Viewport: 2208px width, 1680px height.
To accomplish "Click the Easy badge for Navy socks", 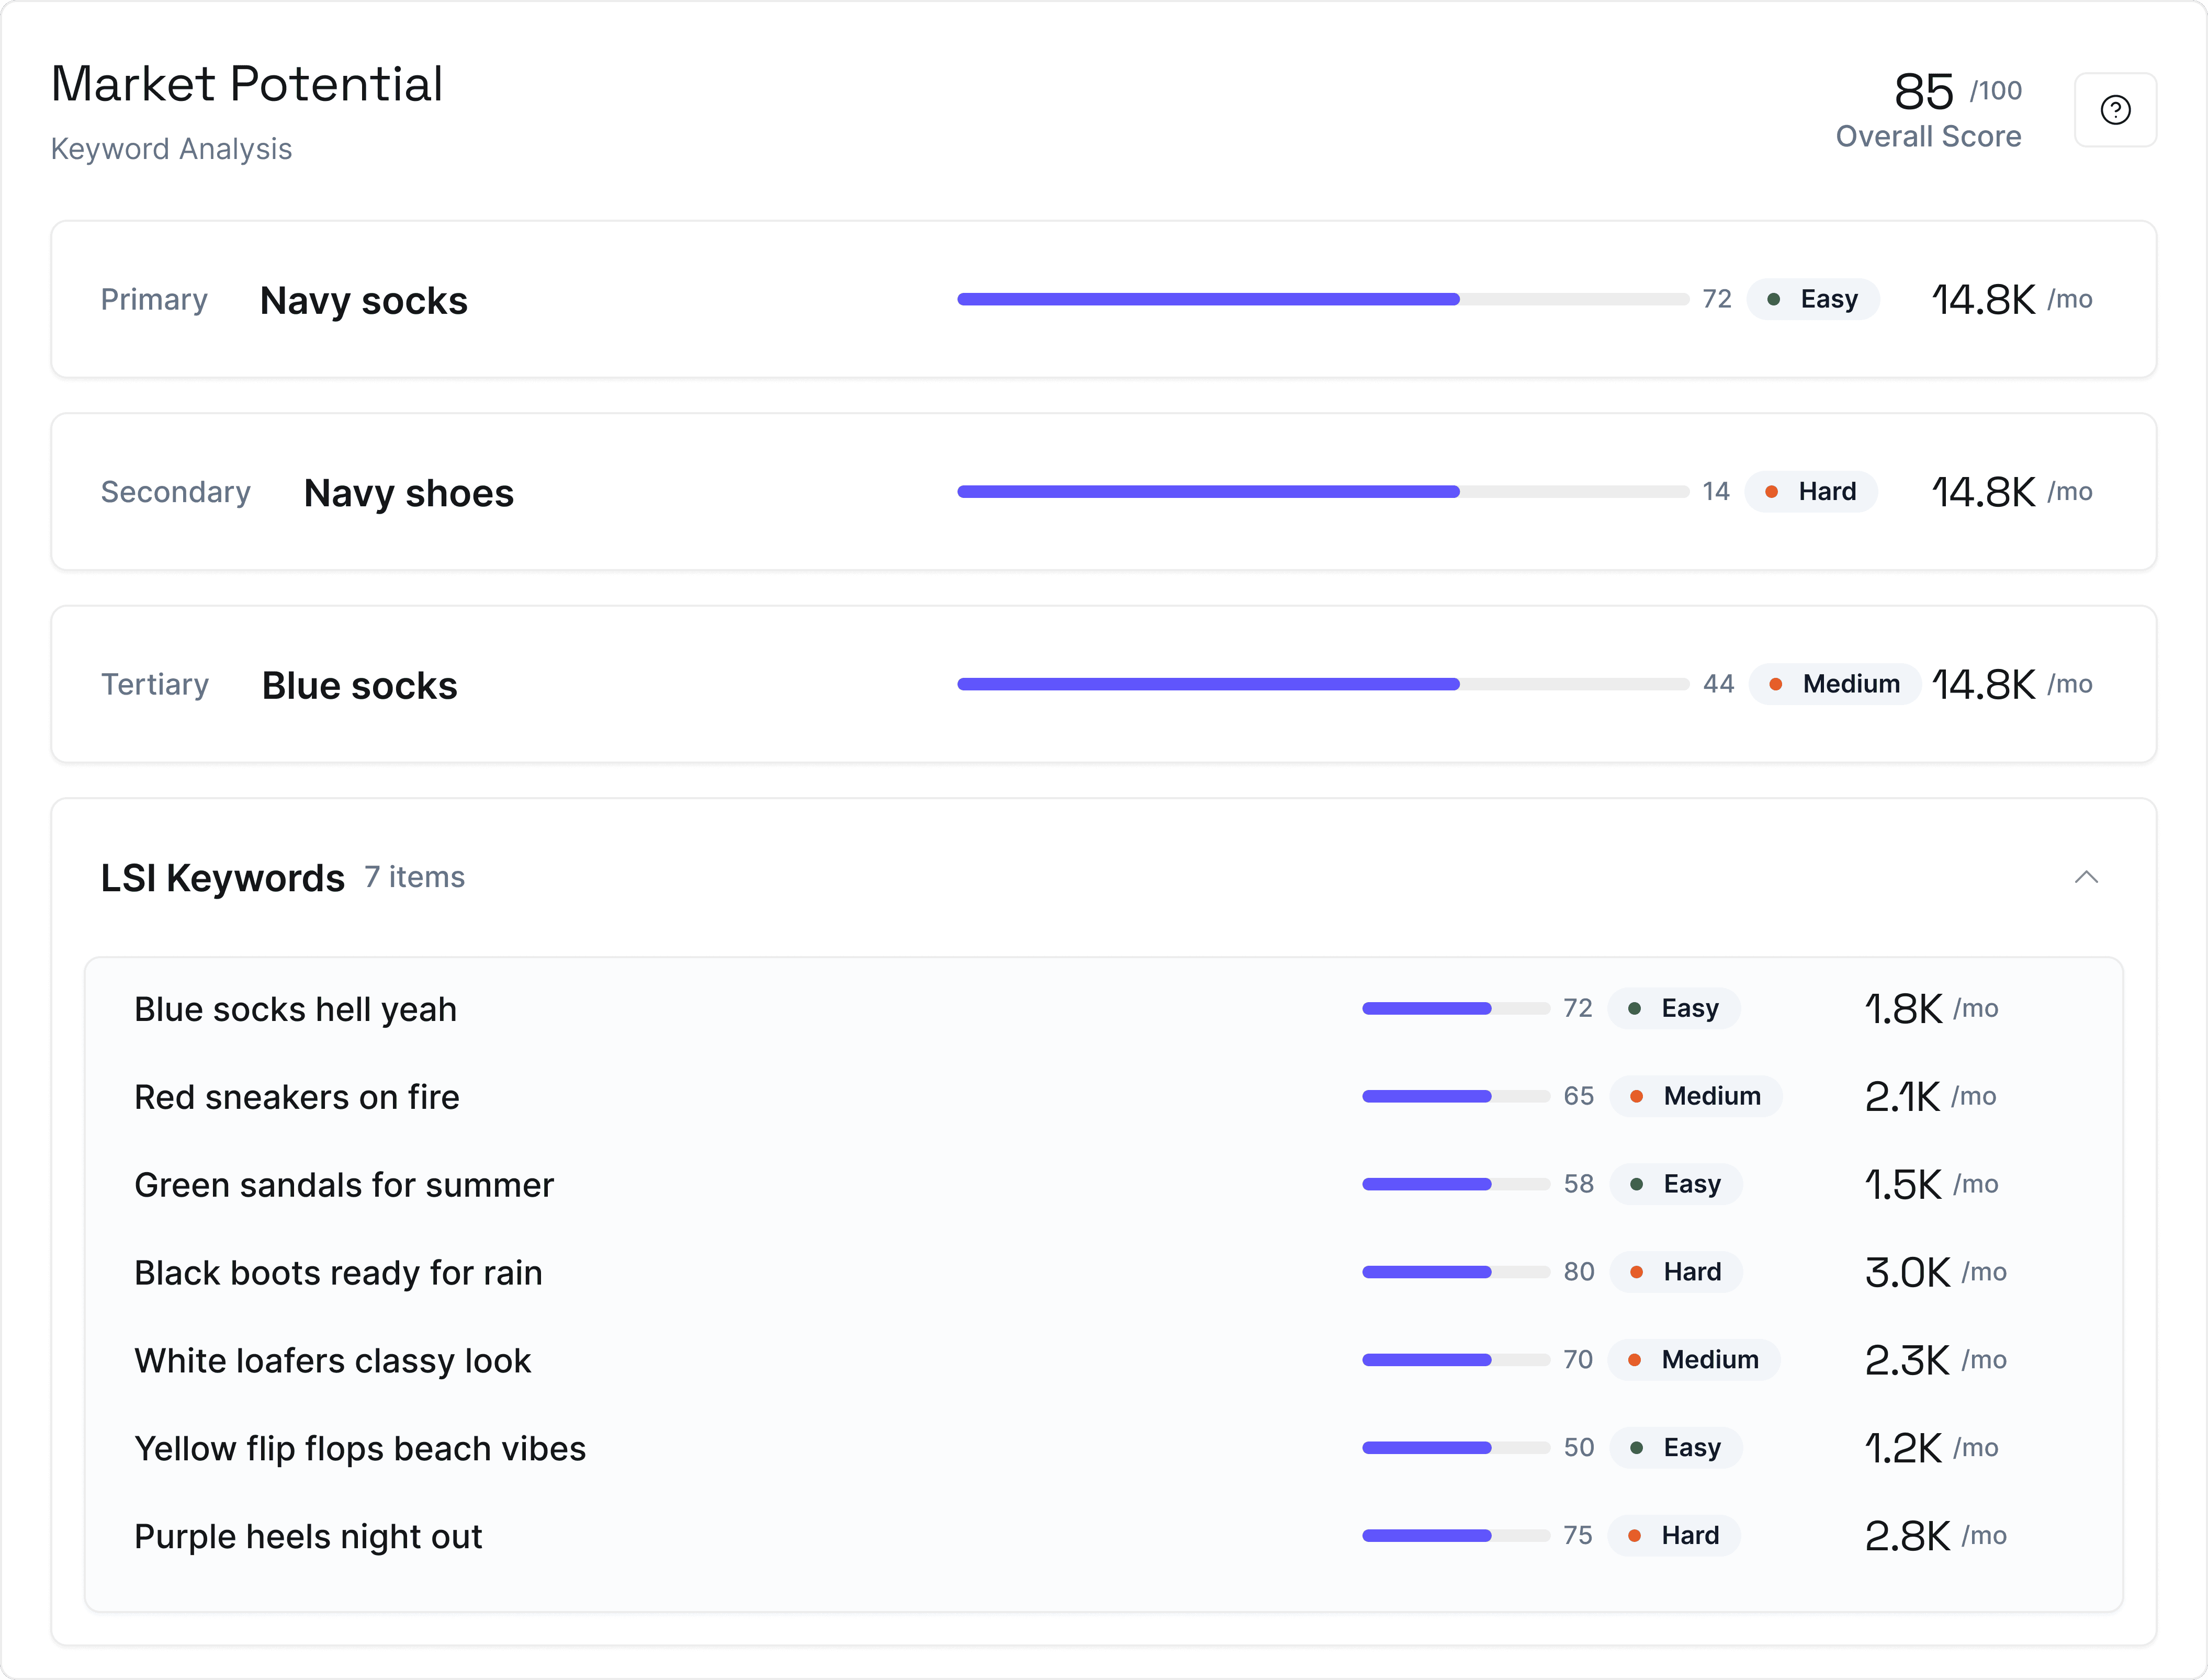I will [x=1813, y=299].
